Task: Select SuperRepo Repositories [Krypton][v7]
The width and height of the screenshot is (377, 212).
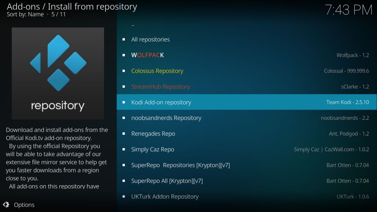Action: [181, 165]
